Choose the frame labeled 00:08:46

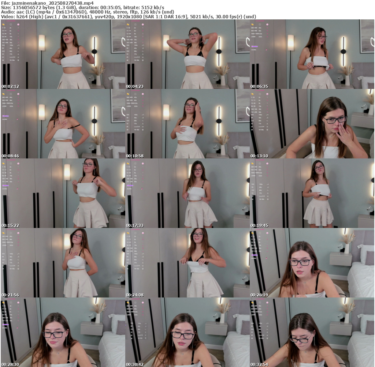[x=63, y=124]
